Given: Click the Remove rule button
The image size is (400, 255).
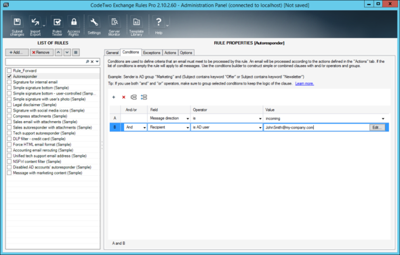Looking at the screenshot, I should pos(41,53).
